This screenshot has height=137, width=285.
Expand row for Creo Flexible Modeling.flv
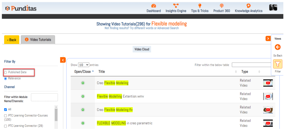(83, 110)
